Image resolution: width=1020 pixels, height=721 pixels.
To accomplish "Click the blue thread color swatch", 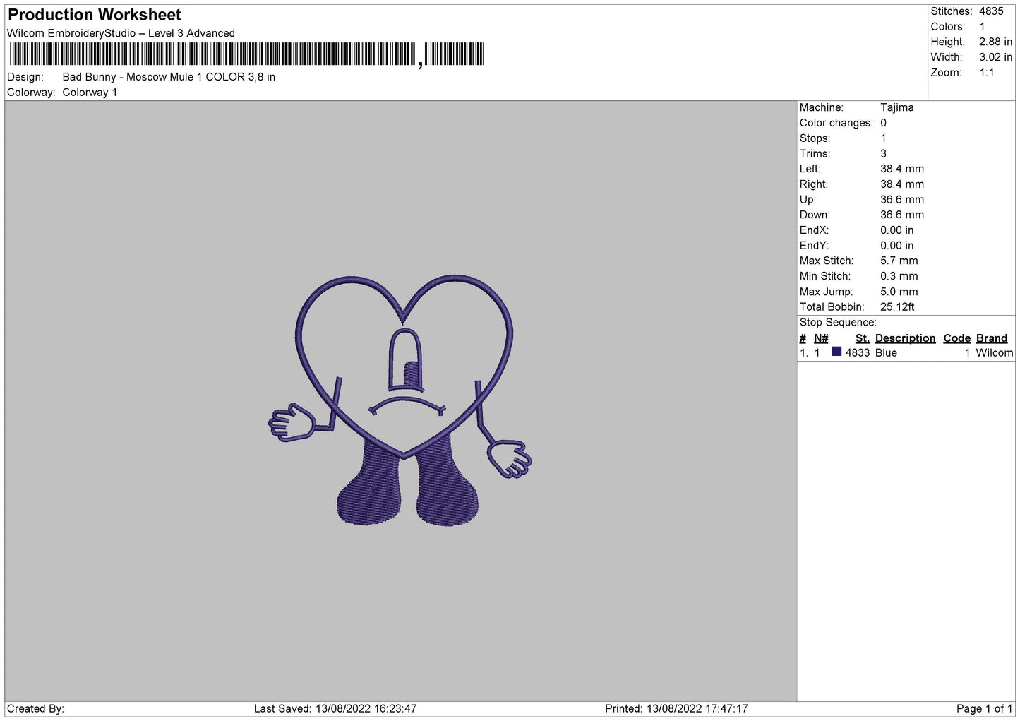I will (836, 352).
